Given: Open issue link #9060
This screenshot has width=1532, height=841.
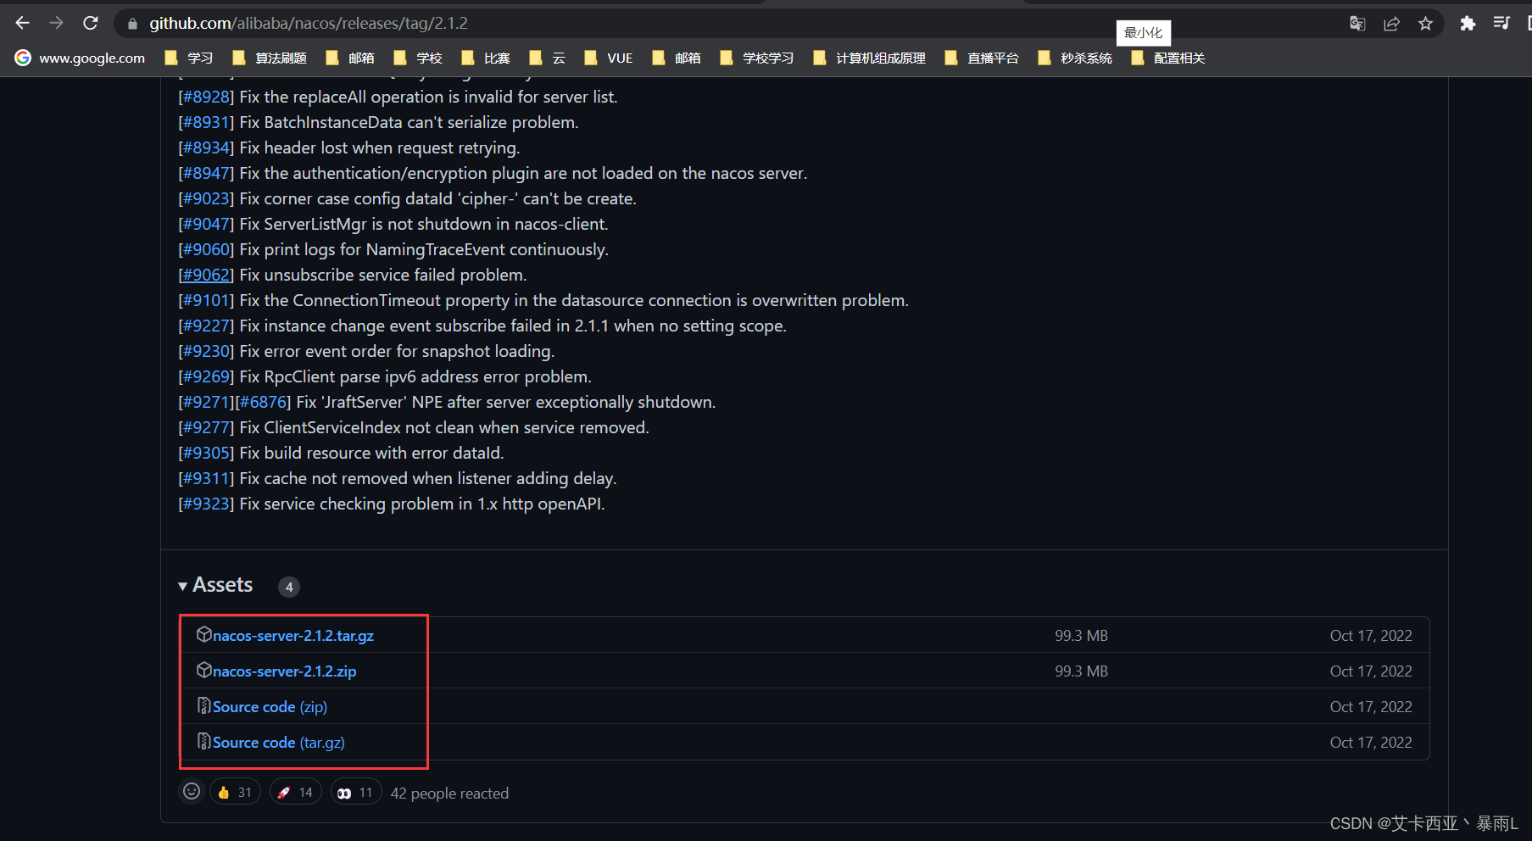Looking at the screenshot, I should point(206,249).
